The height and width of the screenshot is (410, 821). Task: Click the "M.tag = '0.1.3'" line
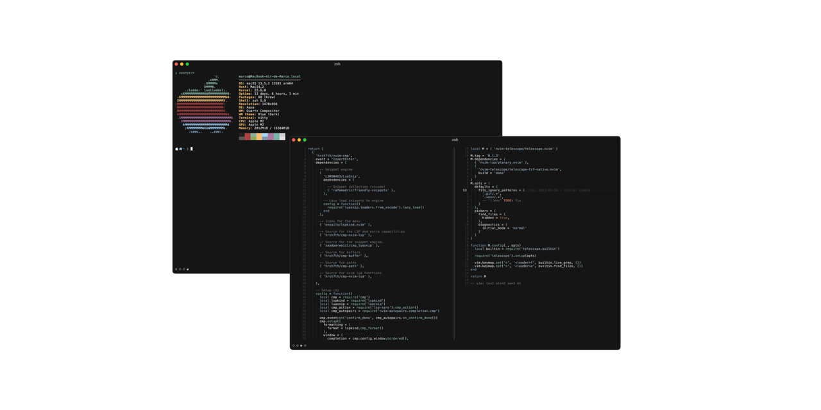[485, 156]
